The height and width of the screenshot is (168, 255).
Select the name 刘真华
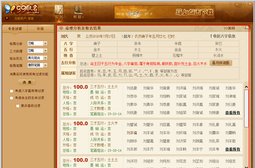click(148, 104)
